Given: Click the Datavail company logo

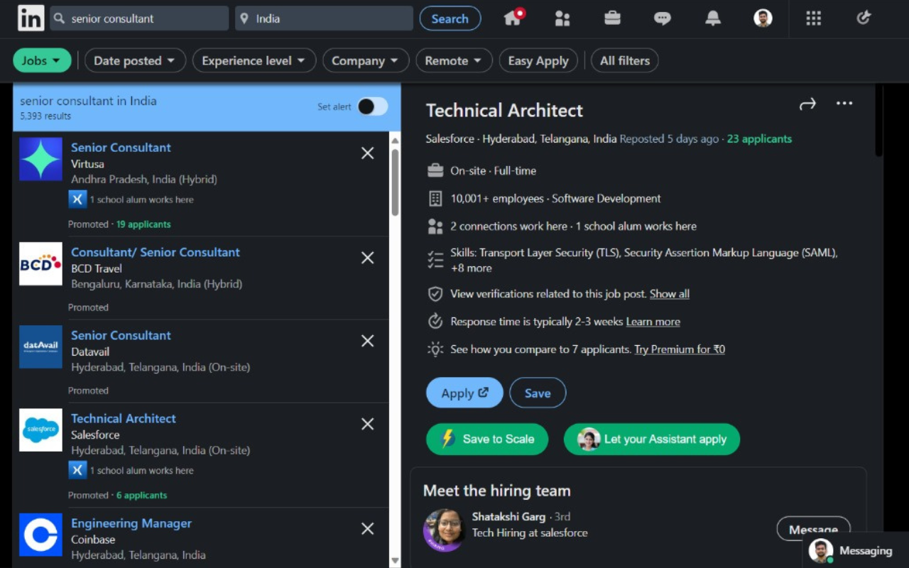Looking at the screenshot, I should 40,346.
